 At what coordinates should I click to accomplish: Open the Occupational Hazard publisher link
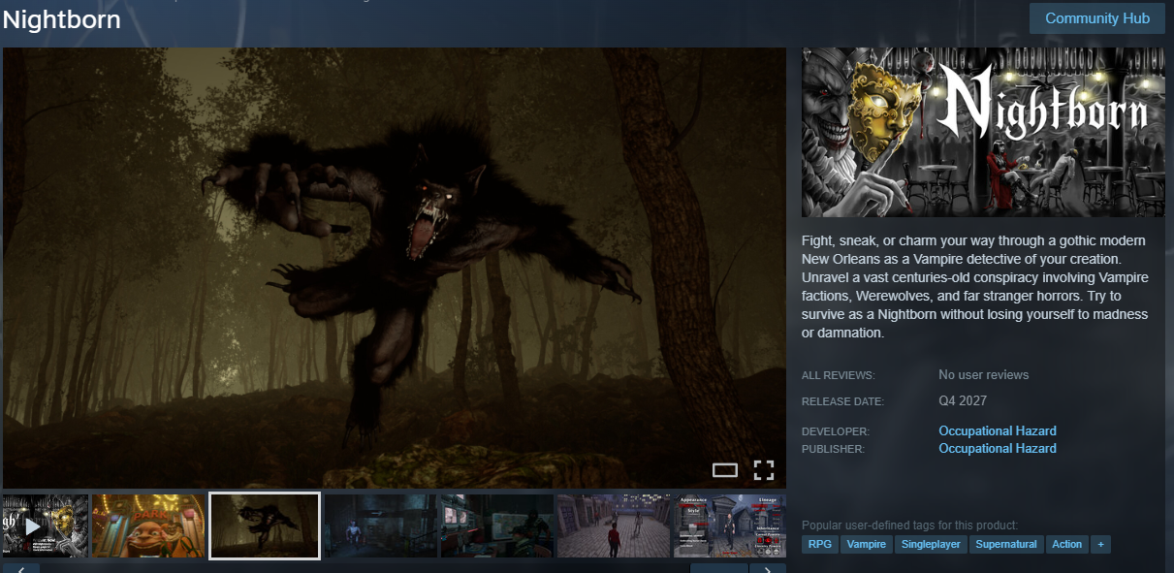point(998,448)
